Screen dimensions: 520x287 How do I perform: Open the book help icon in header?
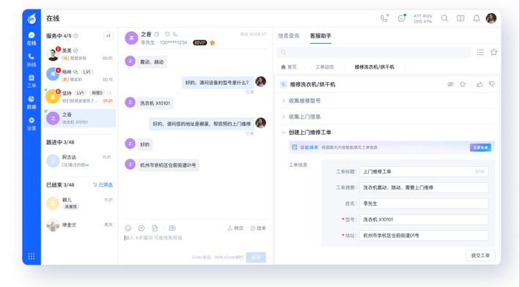(x=461, y=18)
